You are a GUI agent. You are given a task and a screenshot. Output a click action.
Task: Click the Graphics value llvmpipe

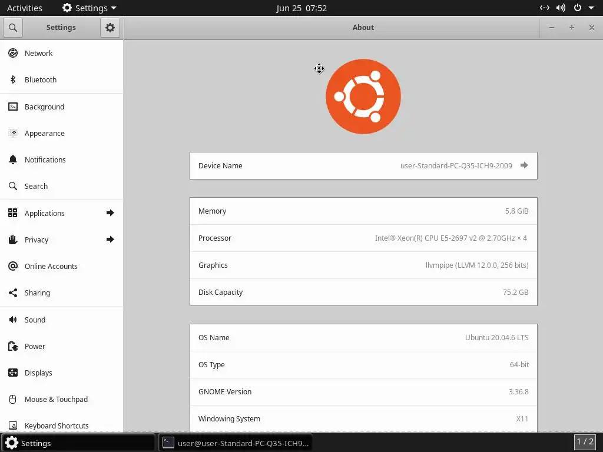pos(477,265)
